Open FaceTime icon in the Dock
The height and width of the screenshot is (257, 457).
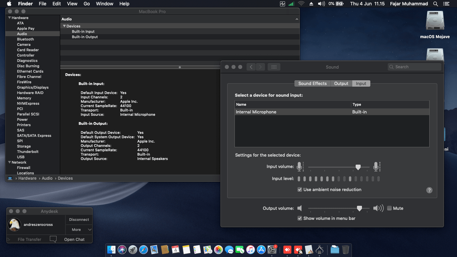click(x=240, y=250)
